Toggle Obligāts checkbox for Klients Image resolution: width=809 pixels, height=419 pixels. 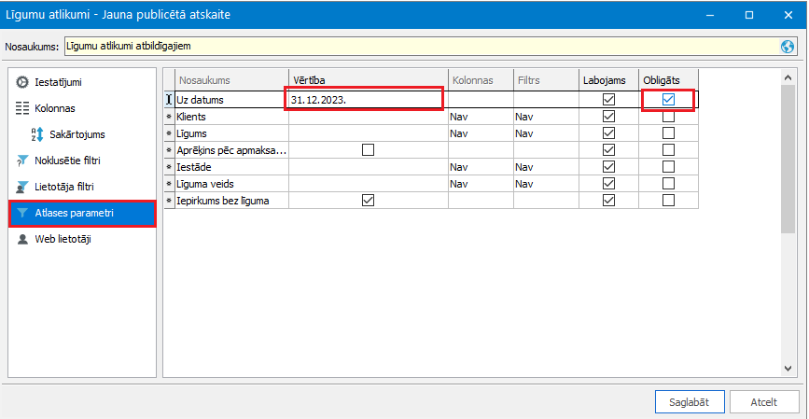668,117
